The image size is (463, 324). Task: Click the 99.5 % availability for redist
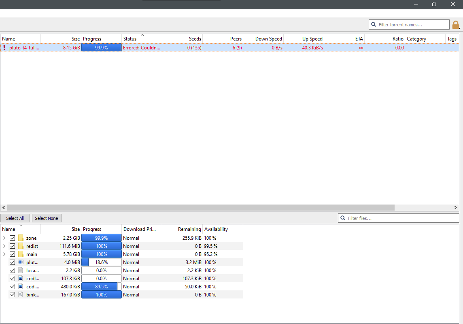[x=210, y=246]
